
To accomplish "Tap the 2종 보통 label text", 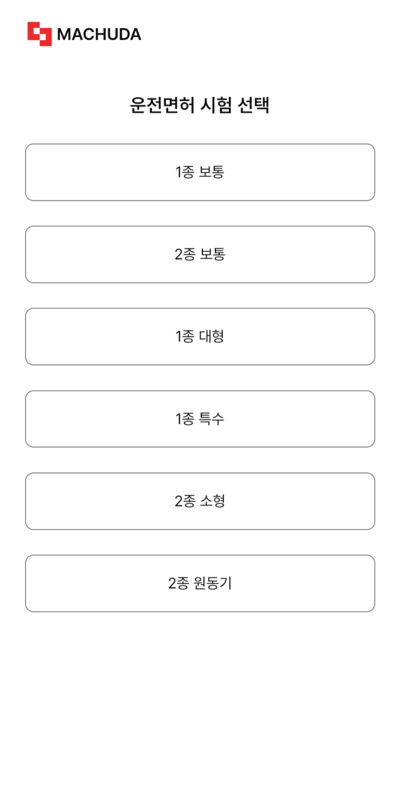I will pyautogui.click(x=200, y=254).
